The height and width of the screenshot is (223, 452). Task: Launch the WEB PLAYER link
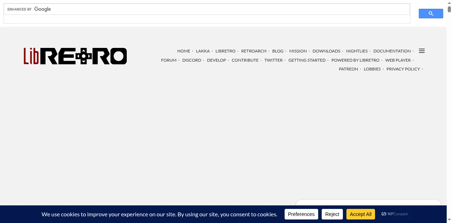point(398,60)
